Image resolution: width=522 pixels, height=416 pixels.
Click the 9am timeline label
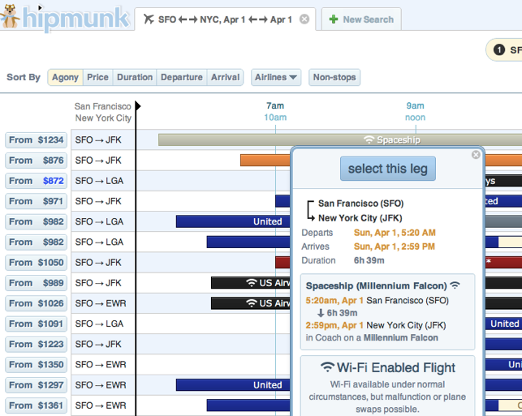[x=415, y=105]
